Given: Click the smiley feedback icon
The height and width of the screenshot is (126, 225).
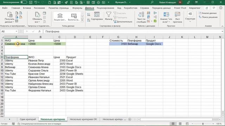Looking at the screenshot, I should click(221, 8).
